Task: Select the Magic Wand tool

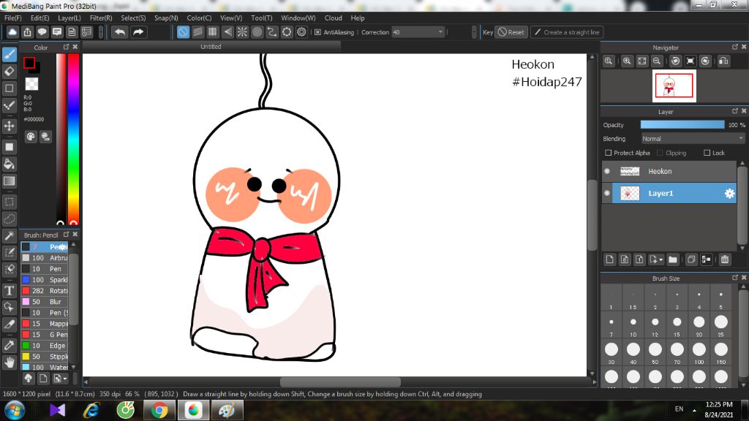Action: [x=9, y=236]
